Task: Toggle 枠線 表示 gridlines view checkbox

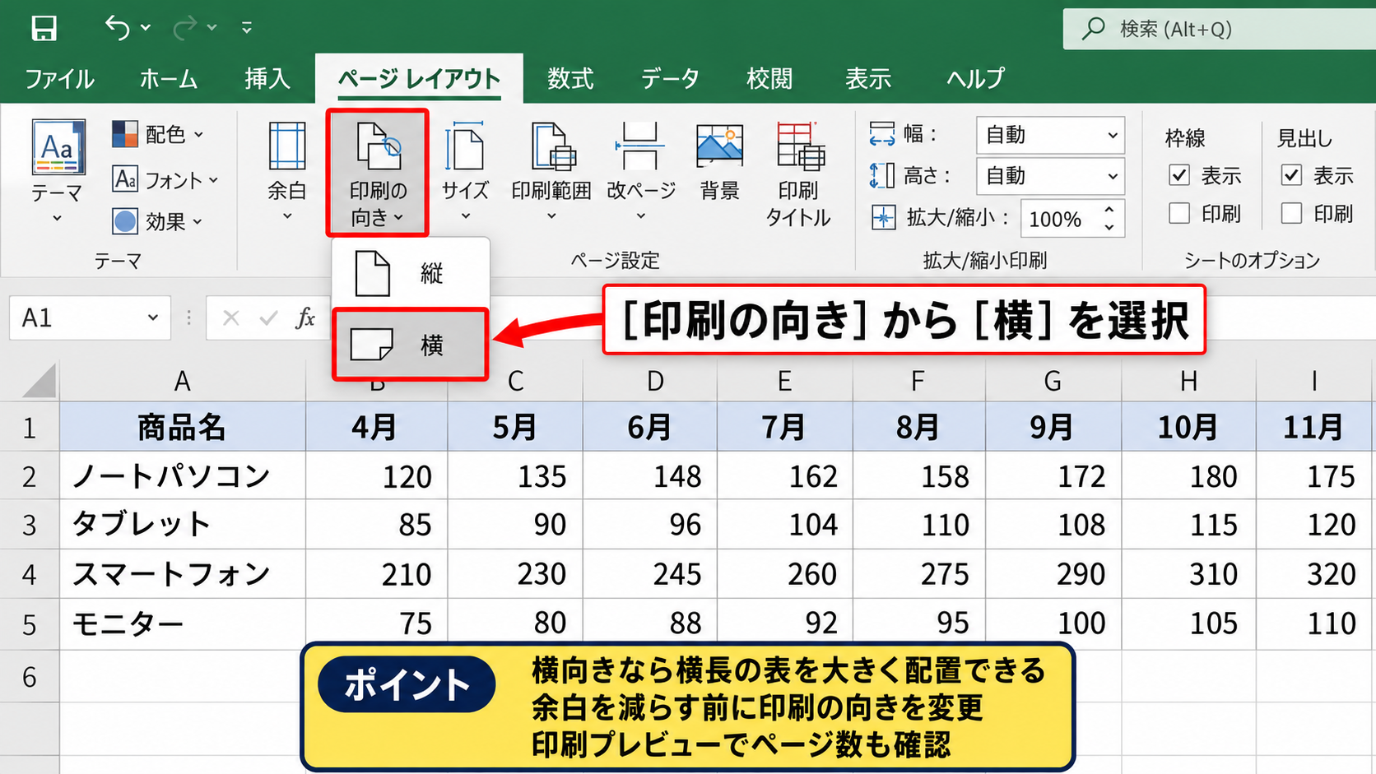Action: click(1179, 175)
